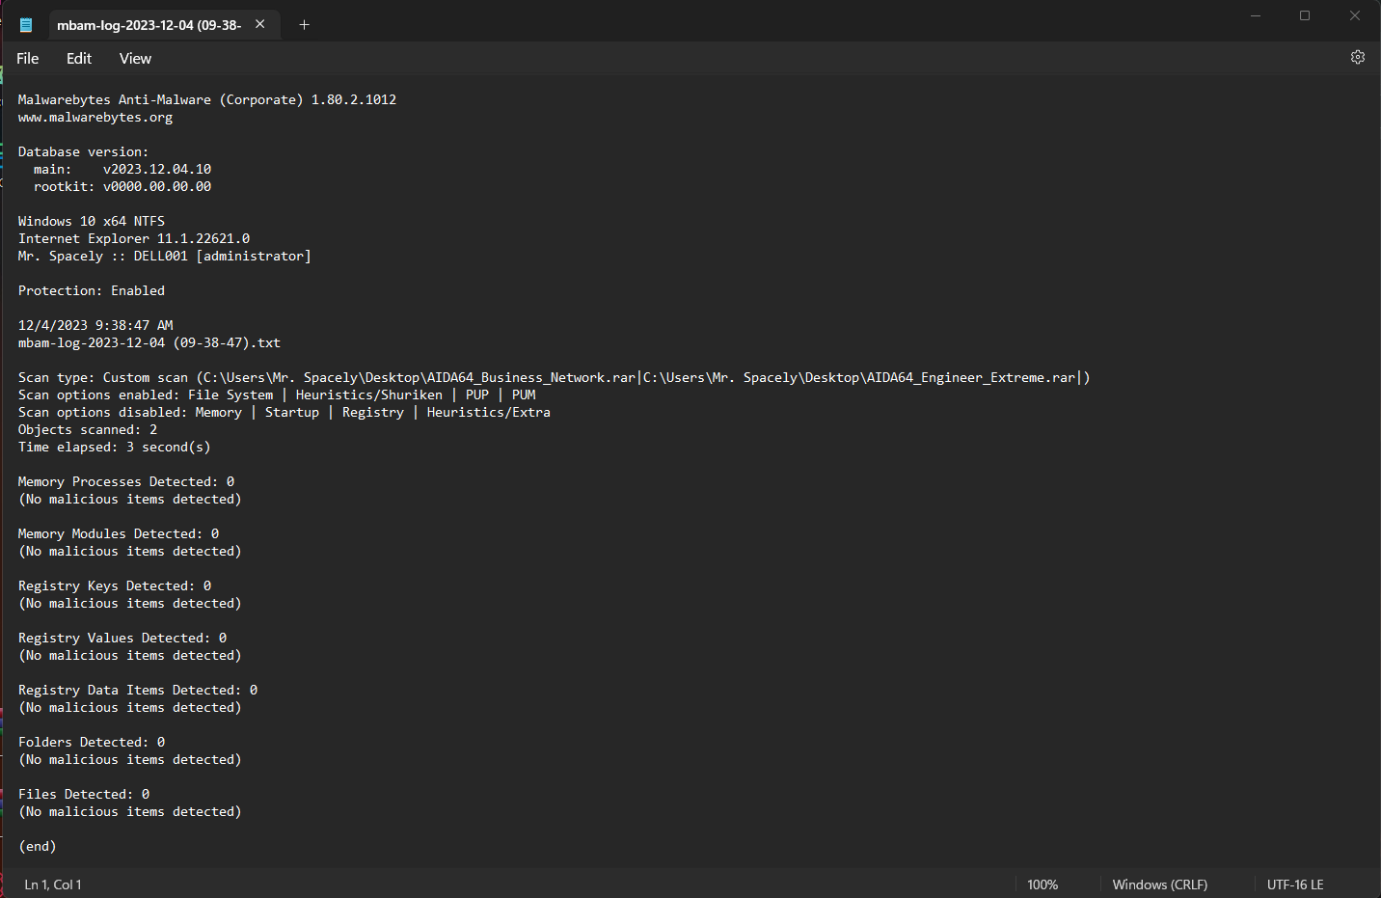Click the 'Scan options disabled' line
1381x898 pixels.
coord(284,413)
